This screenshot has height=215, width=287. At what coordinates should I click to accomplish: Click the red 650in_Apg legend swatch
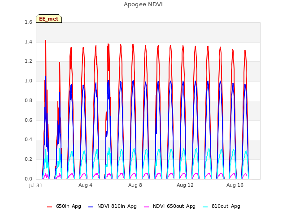[50, 207]
